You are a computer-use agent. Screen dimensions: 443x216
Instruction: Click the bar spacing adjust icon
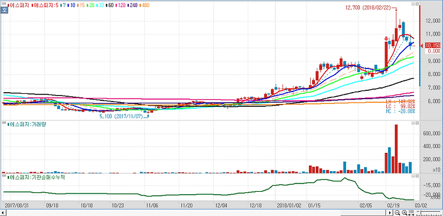pyautogui.click(x=412, y=212)
